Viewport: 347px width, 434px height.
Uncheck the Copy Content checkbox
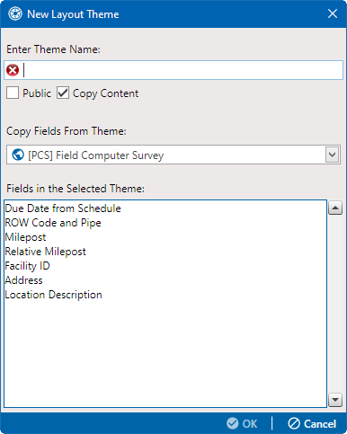click(63, 93)
